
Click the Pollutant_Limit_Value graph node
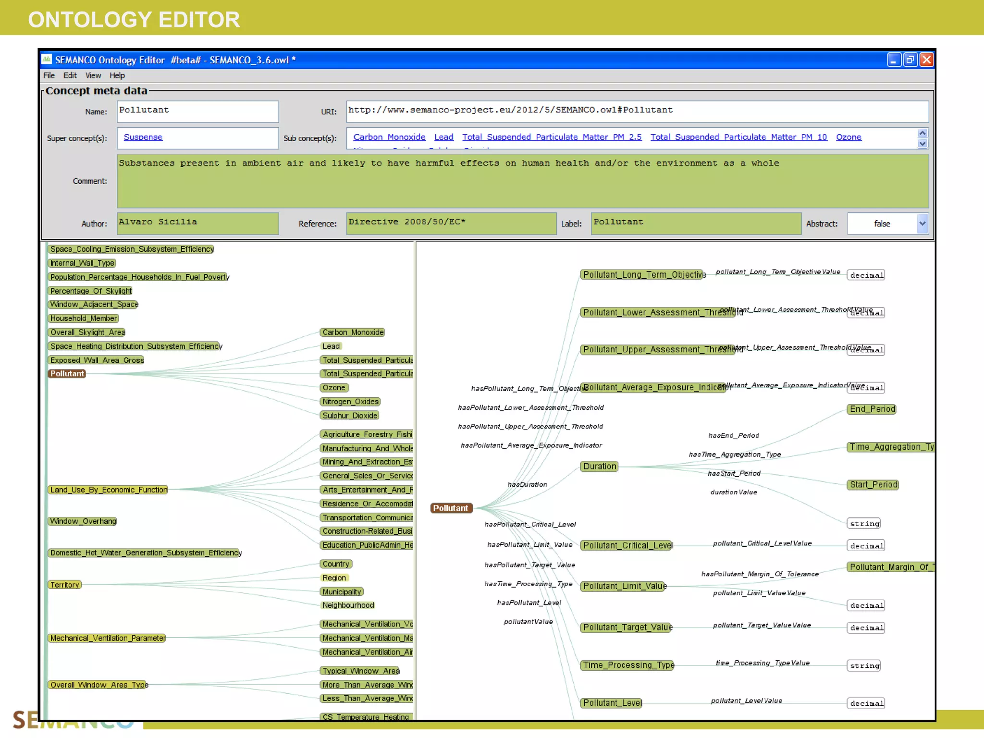pyautogui.click(x=624, y=586)
